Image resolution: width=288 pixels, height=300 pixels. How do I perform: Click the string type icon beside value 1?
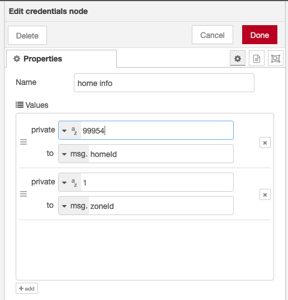point(74,183)
